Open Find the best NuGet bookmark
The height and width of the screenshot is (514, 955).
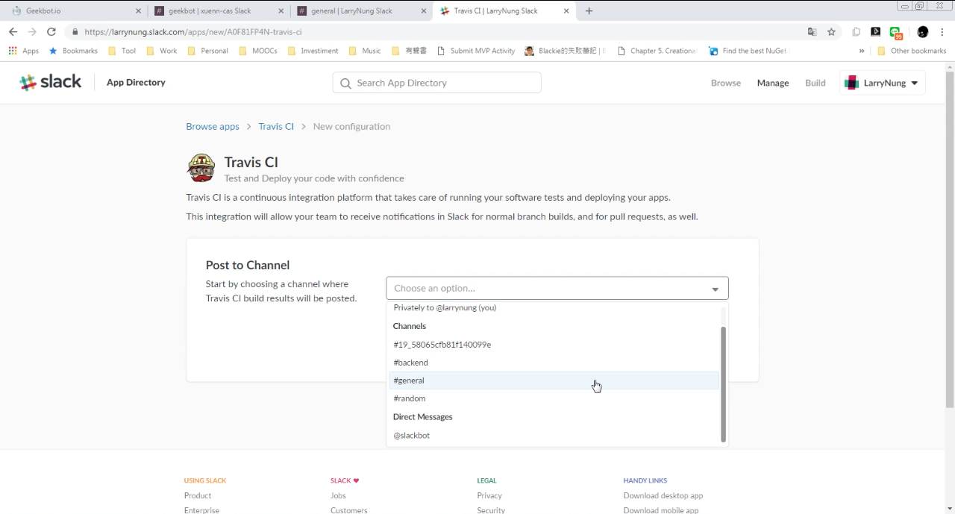click(748, 51)
